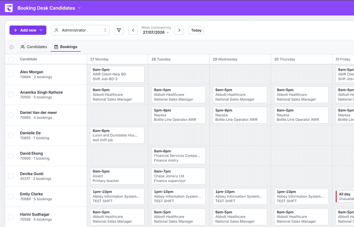Open Anamika's Tuesday Abbott Healthcare booking

pyautogui.click(x=178, y=95)
